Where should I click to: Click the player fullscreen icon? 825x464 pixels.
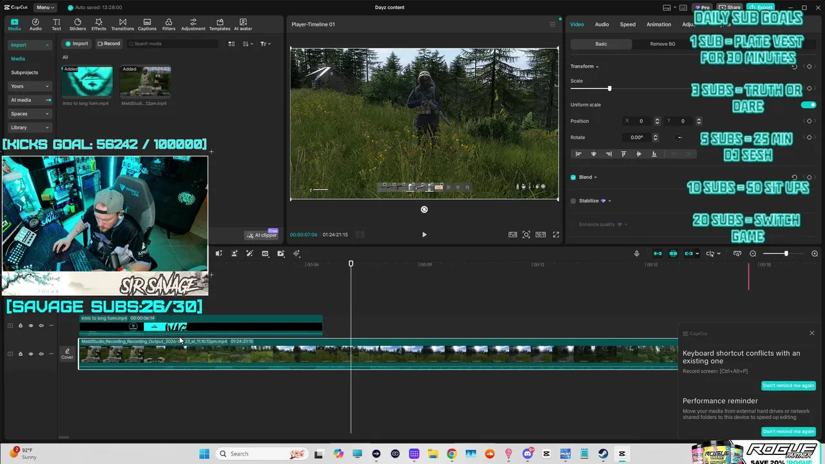(x=556, y=235)
